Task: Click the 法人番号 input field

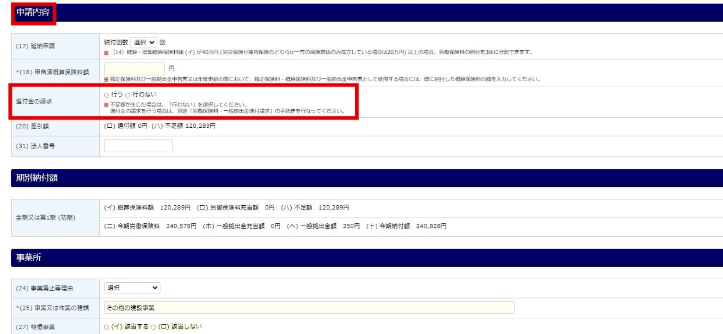Action: pos(138,146)
